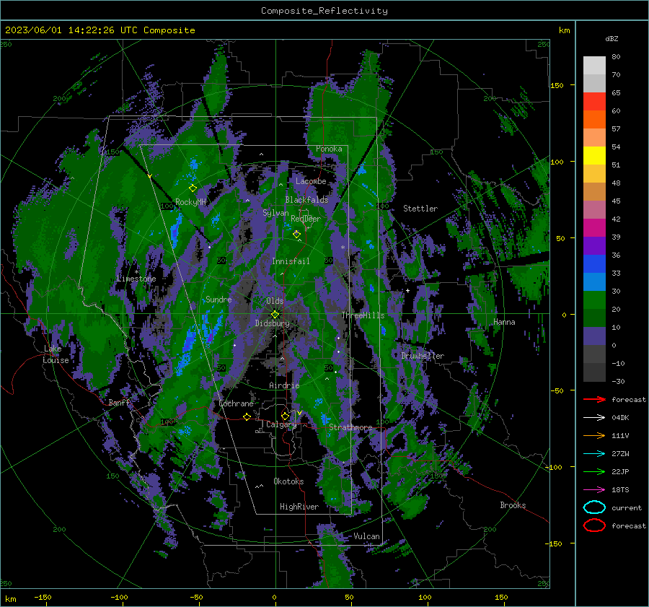The height and width of the screenshot is (607, 649).
Task: Click the Sundre town label
Action: 218,300
